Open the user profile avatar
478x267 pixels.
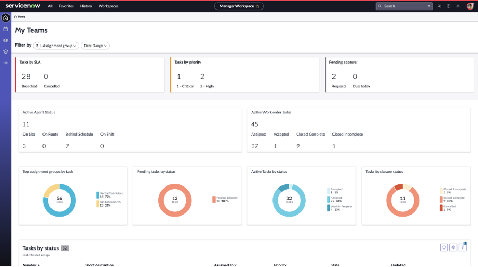click(470, 6)
